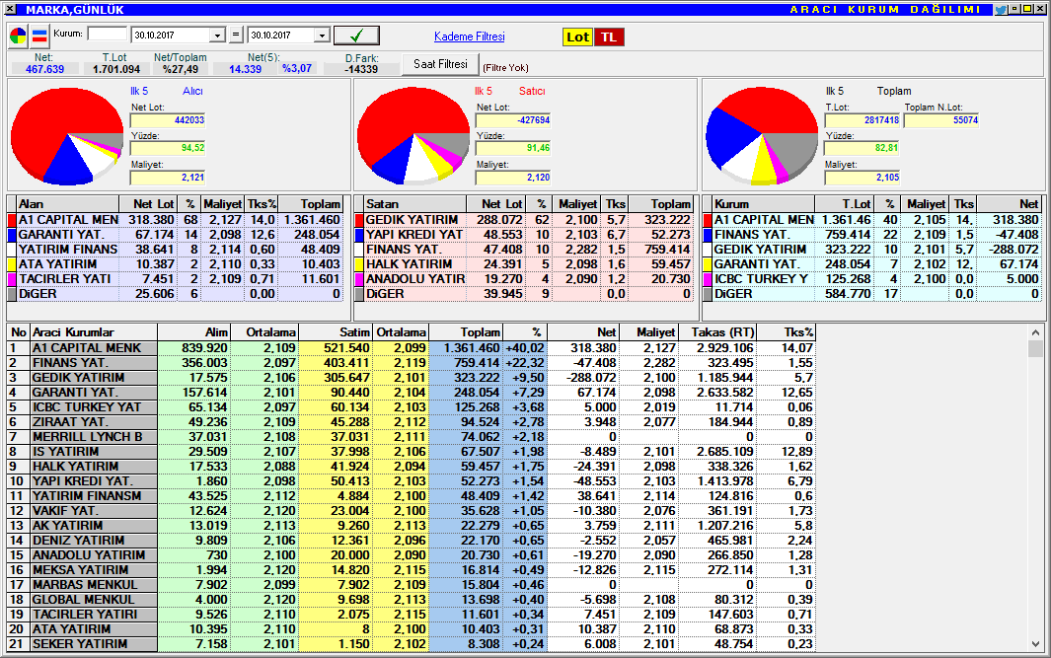
Task: Maximize window using yellow square button
Action: coord(1027,9)
